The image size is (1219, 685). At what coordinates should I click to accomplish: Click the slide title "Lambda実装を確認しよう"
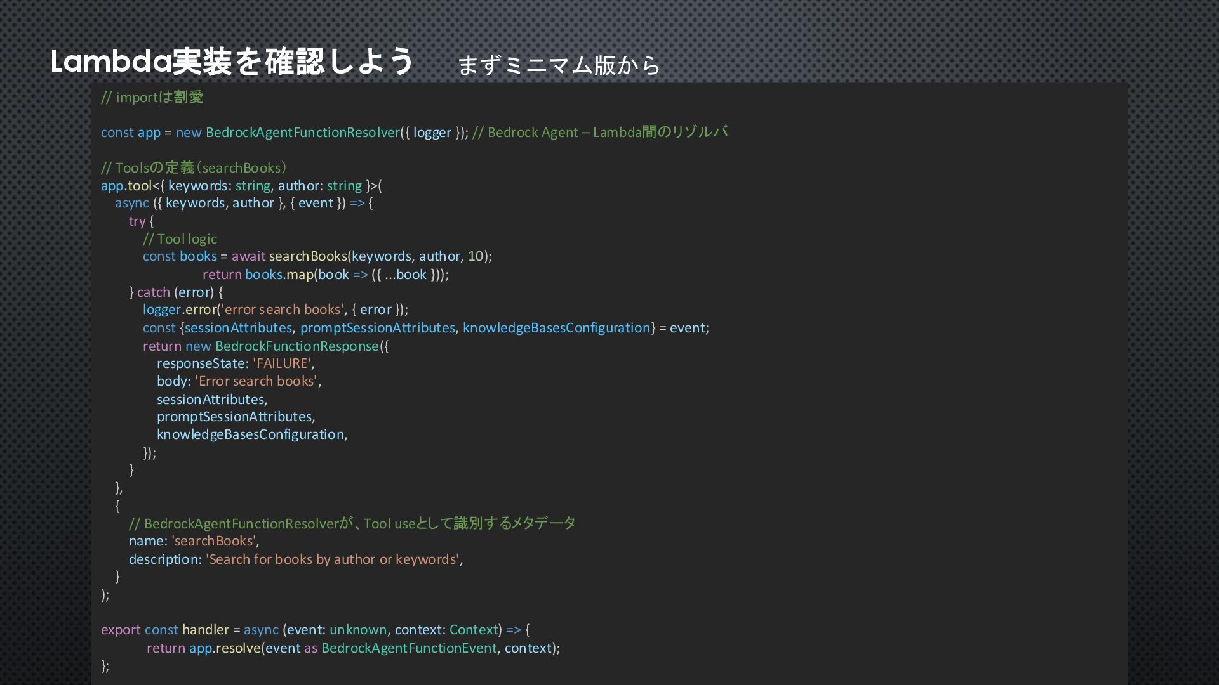coord(232,62)
